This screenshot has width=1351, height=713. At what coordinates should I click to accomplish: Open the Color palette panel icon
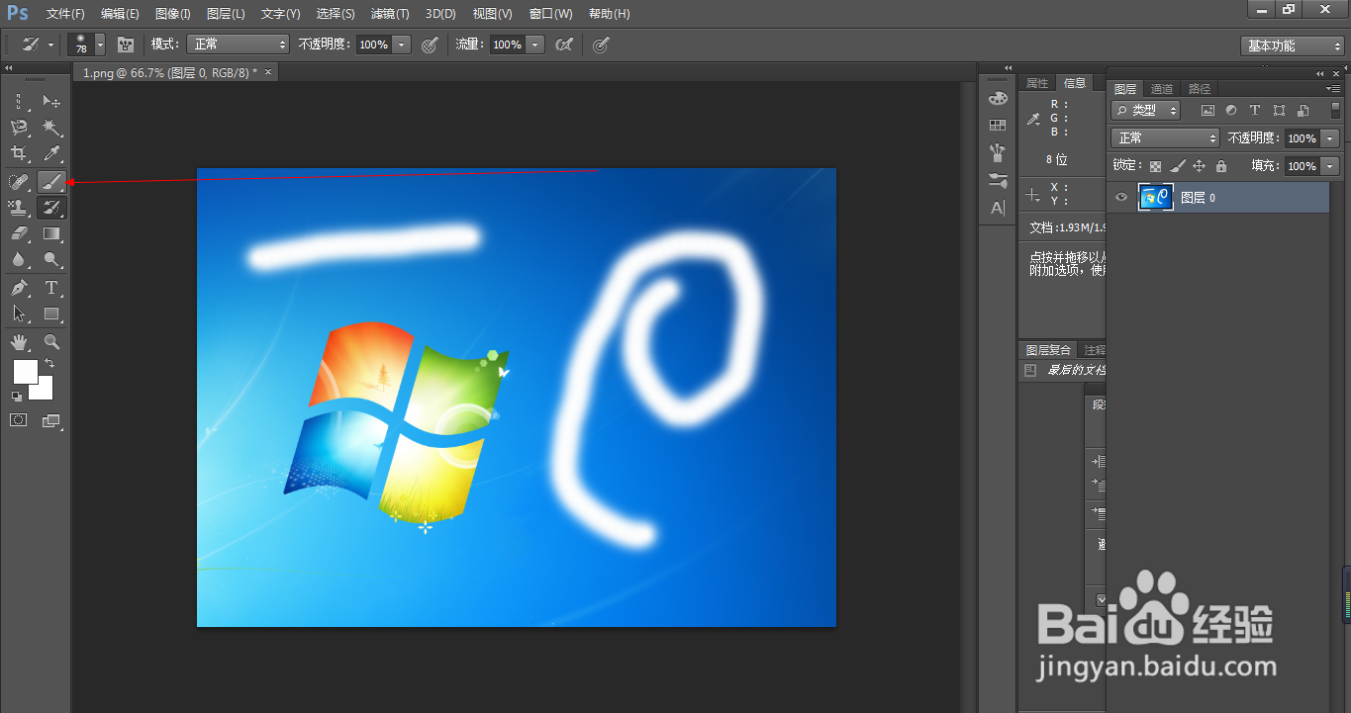click(x=998, y=98)
